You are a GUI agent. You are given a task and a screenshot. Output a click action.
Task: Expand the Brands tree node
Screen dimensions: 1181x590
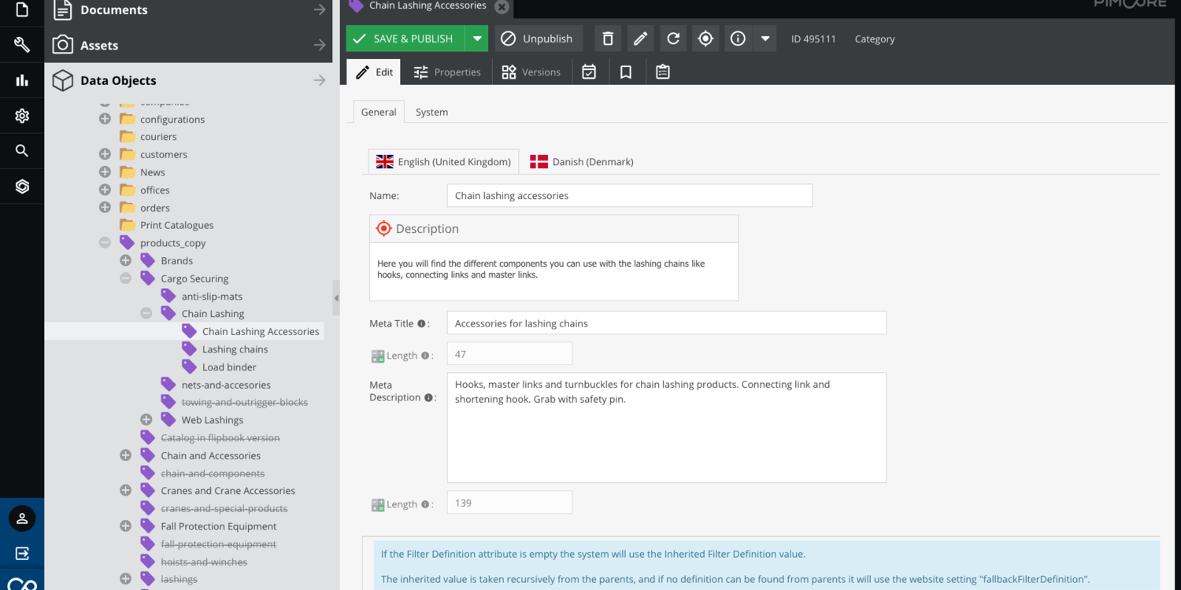125,260
